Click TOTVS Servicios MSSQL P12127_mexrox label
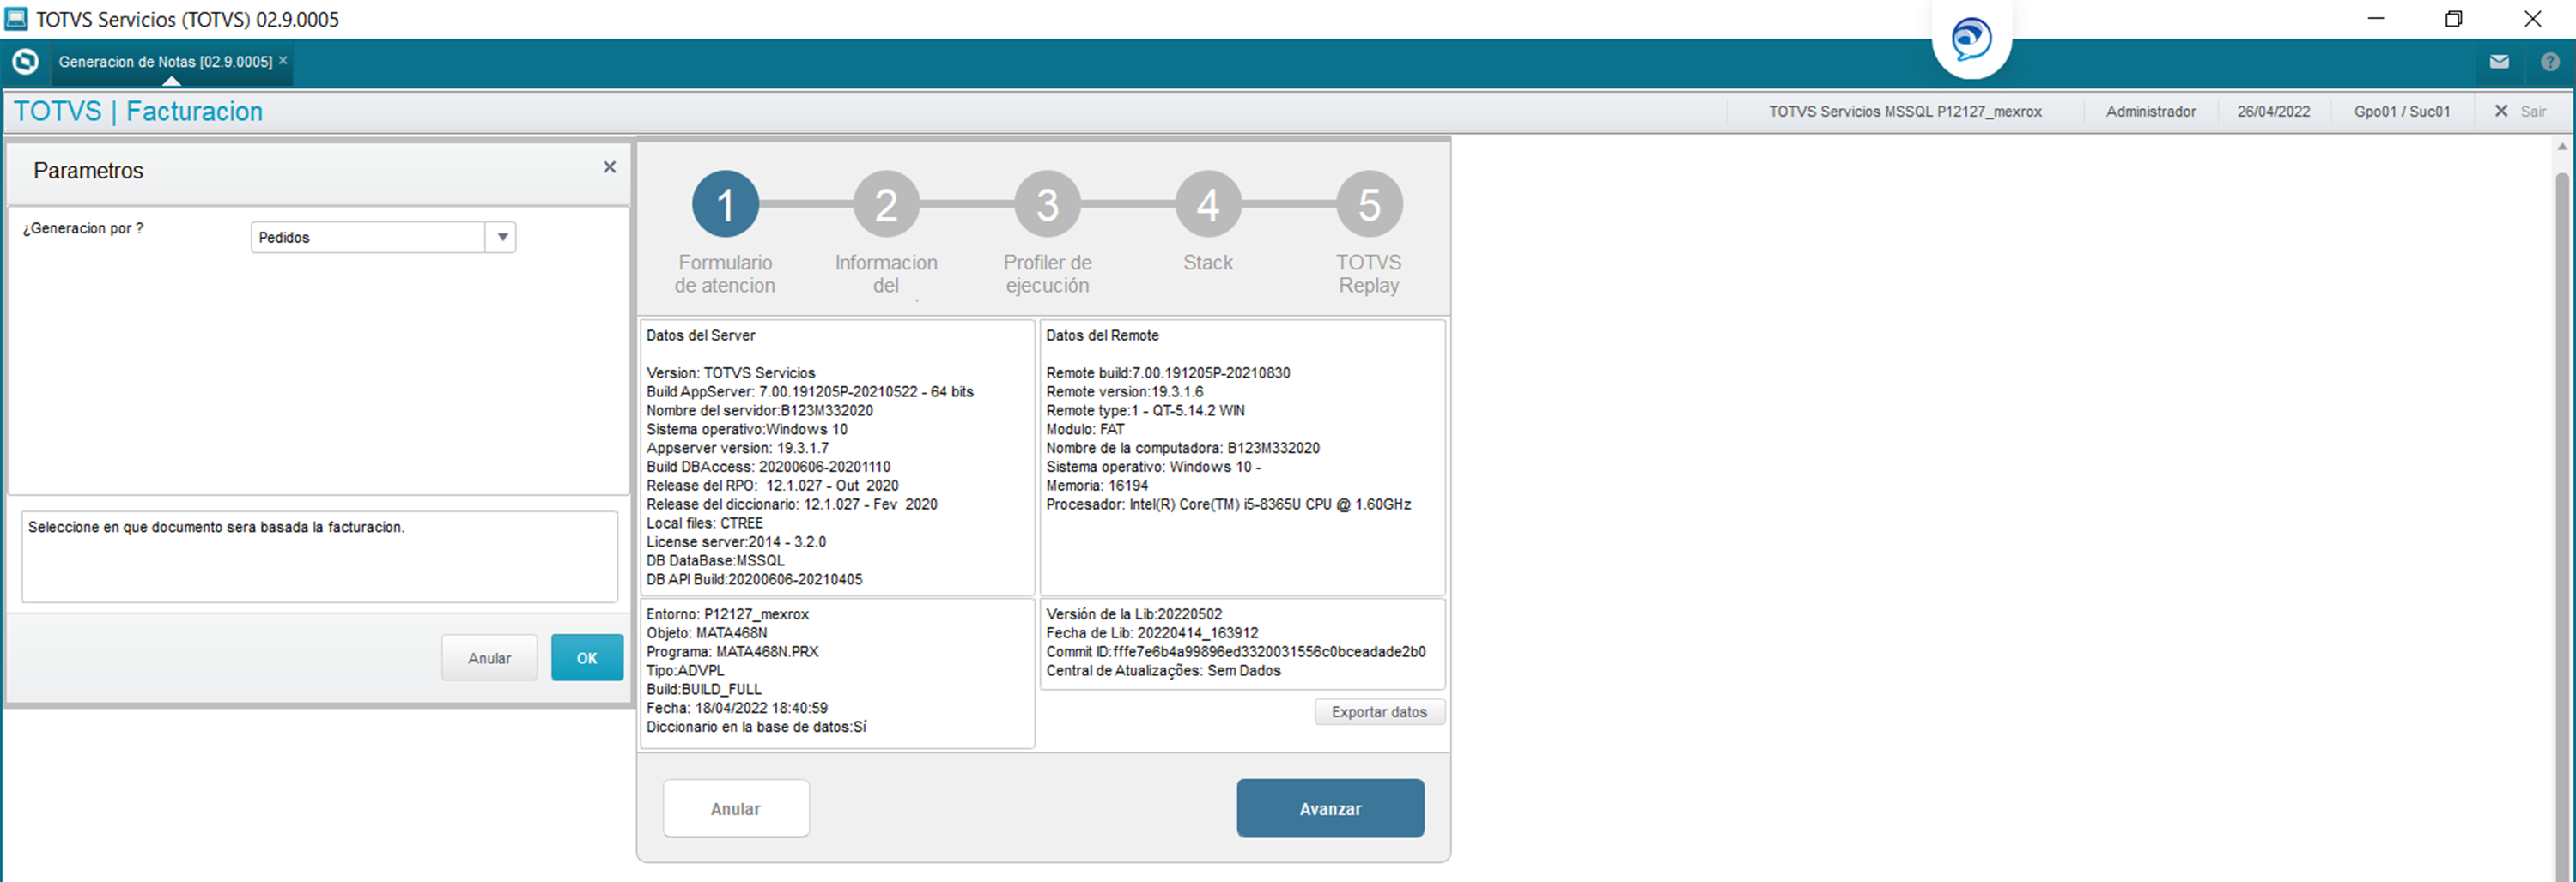 tap(1905, 111)
